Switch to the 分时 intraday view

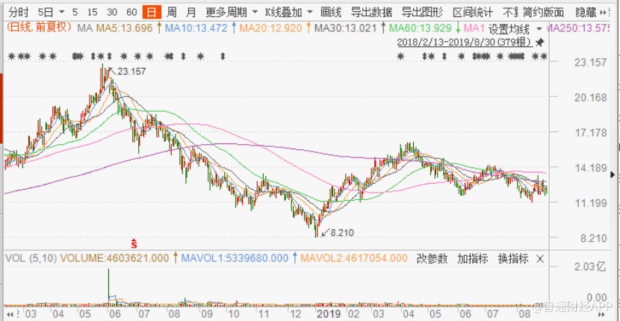pyautogui.click(x=17, y=13)
